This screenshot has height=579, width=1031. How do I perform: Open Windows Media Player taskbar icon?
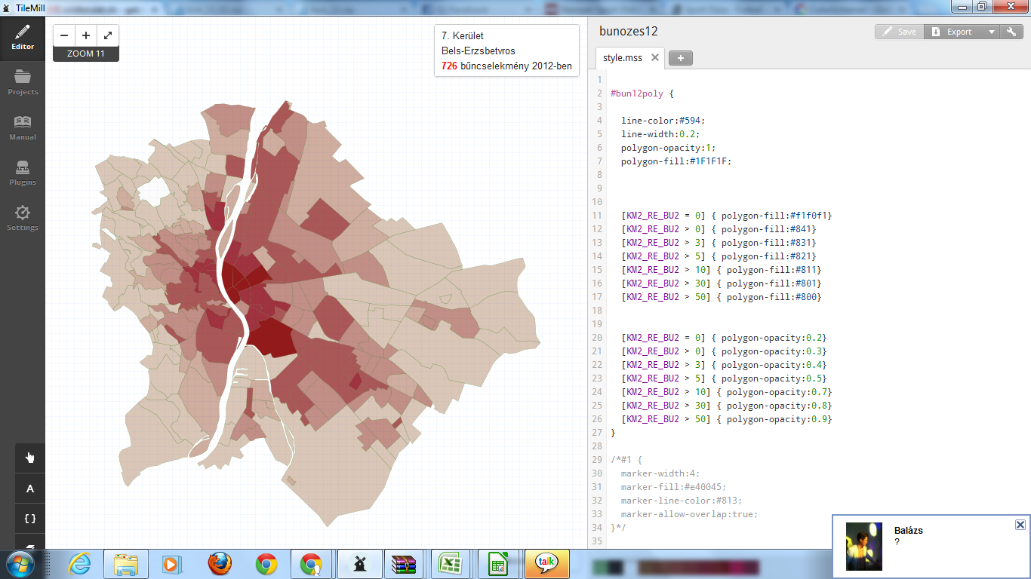pos(172,564)
